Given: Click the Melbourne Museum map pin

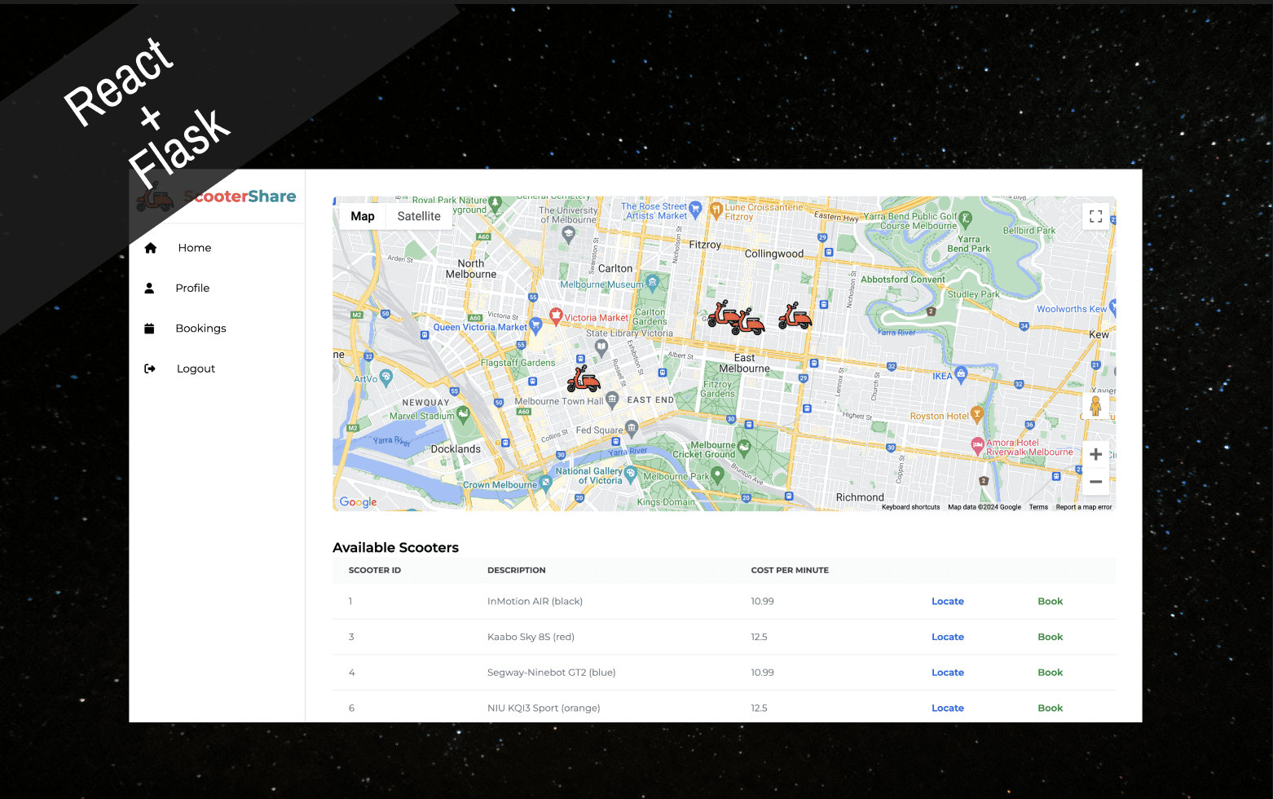Looking at the screenshot, I should pos(652,283).
